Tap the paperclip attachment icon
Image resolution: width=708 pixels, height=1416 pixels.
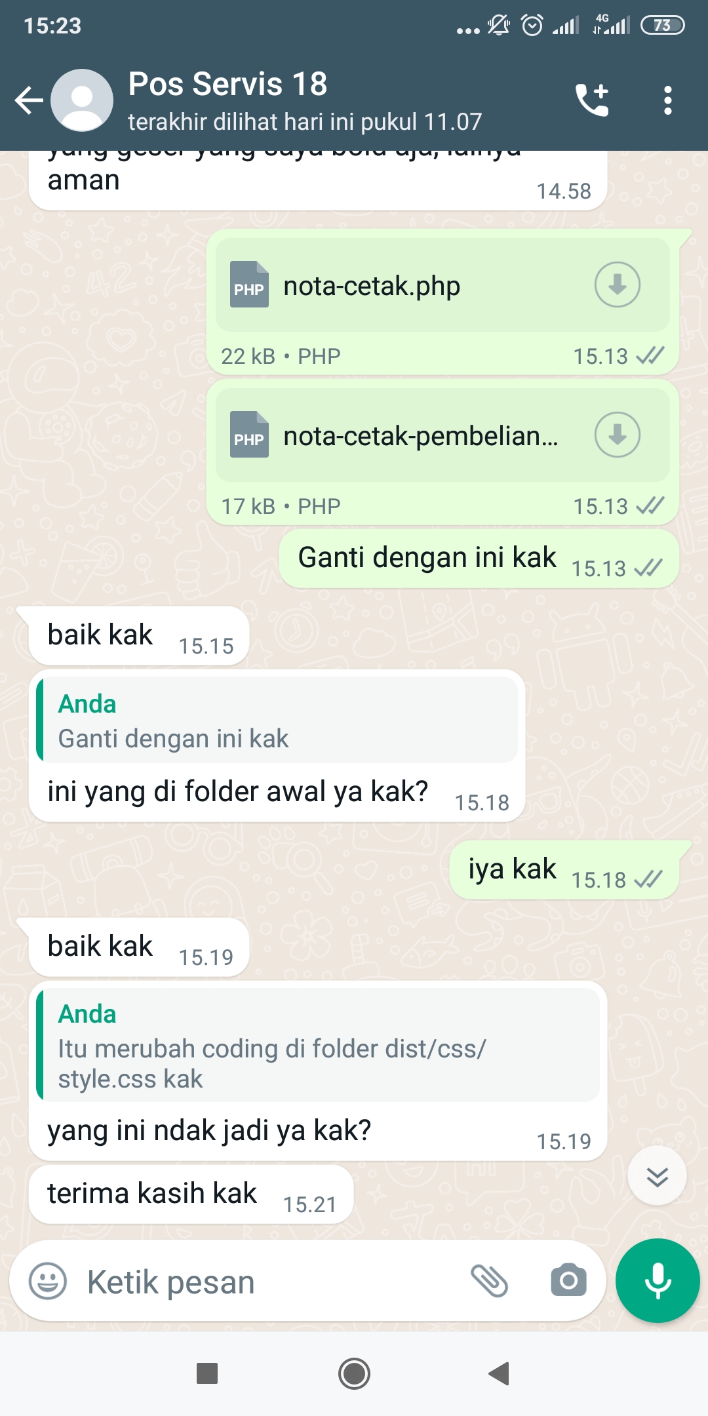[490, 1281]
